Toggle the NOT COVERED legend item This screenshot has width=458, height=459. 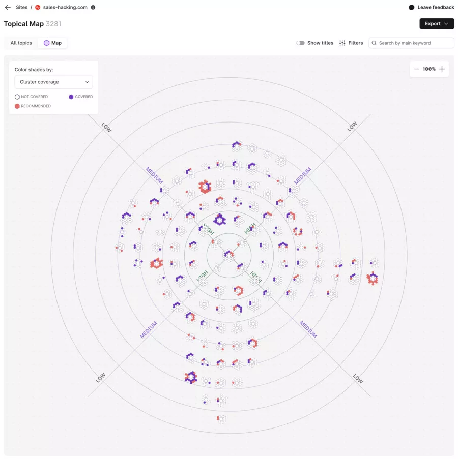[17, 96]
